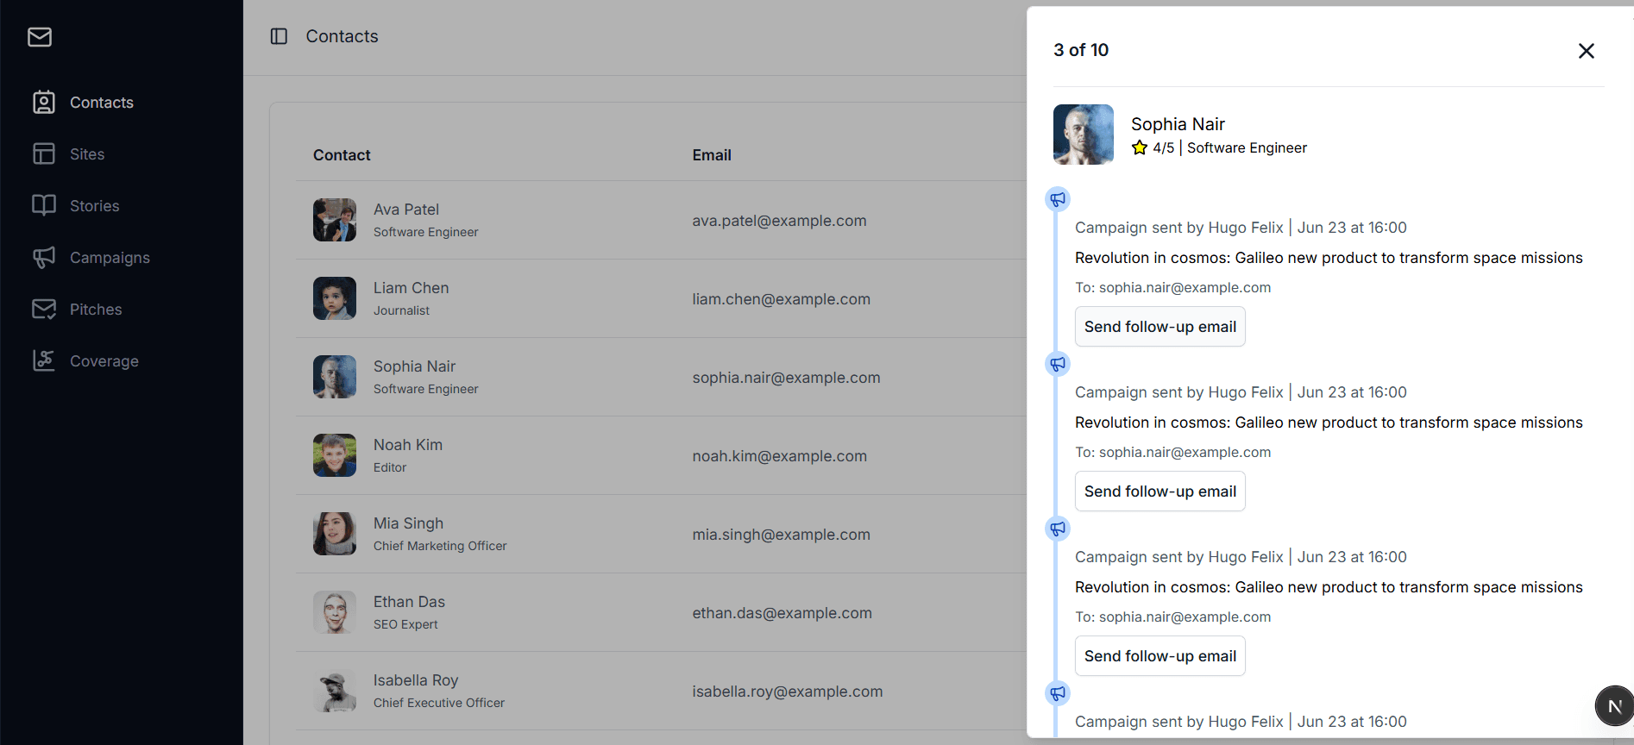Click Mia Singh's avatar
1634x745 pixels.
[335, 534]
